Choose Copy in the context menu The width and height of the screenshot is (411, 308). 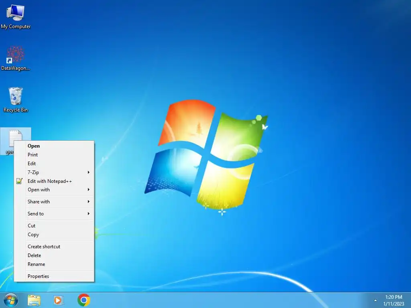54,235
